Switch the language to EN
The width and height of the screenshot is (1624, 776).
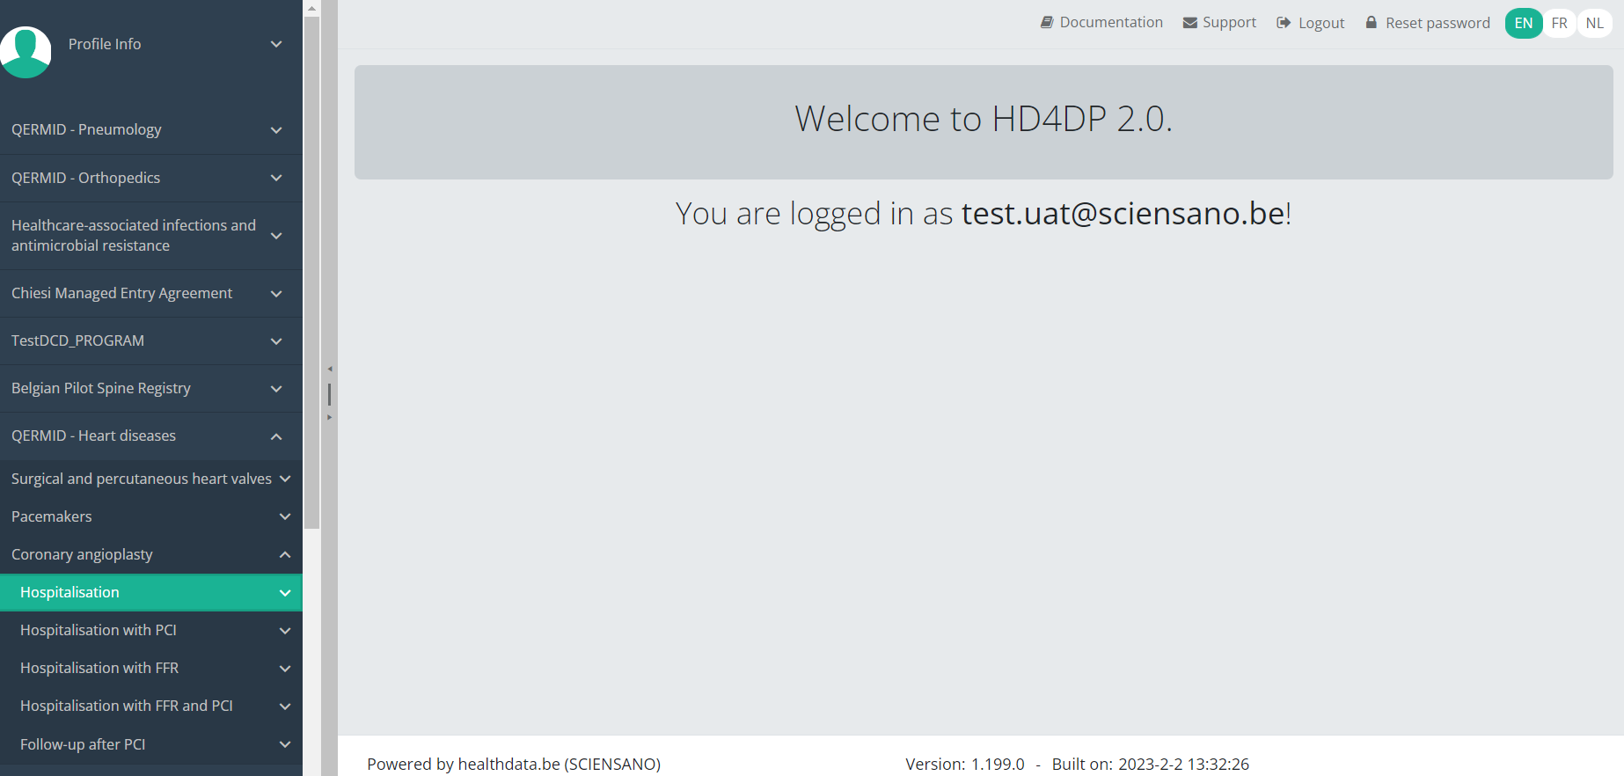pos(1523,23)
